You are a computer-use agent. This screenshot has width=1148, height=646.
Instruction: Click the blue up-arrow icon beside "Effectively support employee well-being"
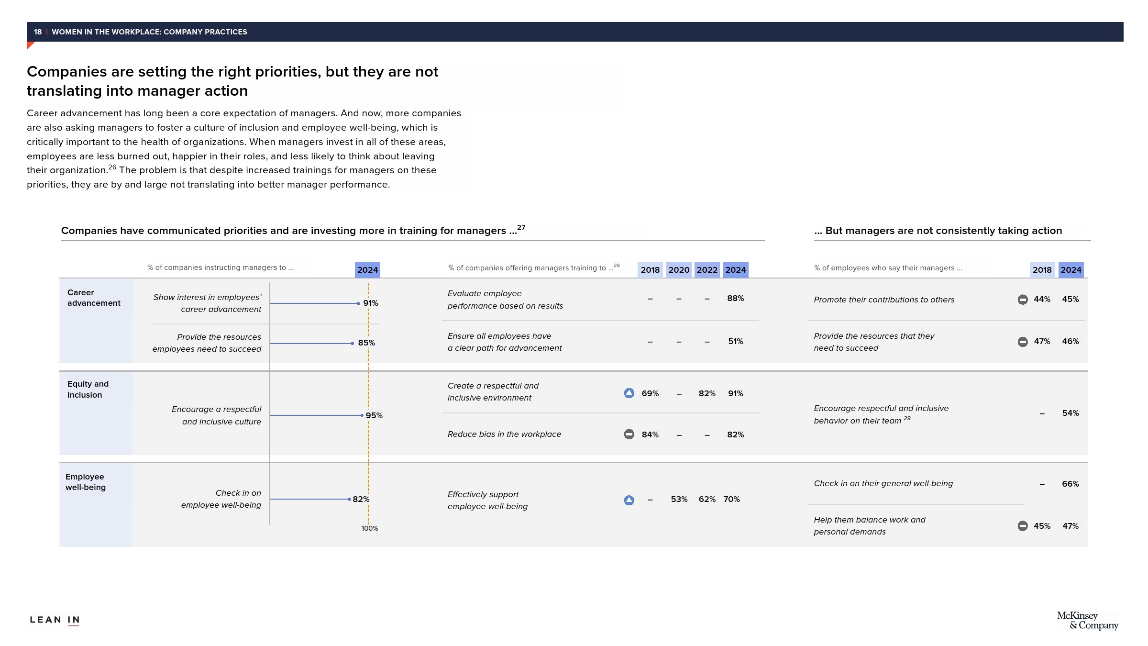tap(629, 500)
